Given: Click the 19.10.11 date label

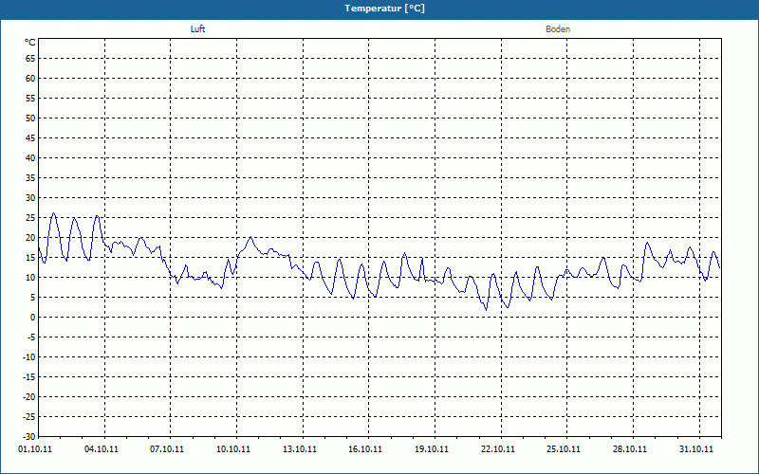Looking at the screenshot, I should pos(432,448).
